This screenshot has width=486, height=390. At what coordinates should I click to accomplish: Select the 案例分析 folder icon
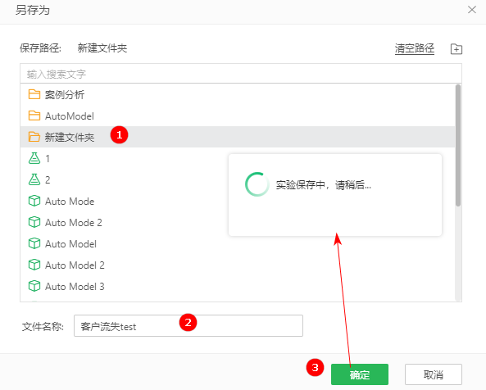coord(34,94)
